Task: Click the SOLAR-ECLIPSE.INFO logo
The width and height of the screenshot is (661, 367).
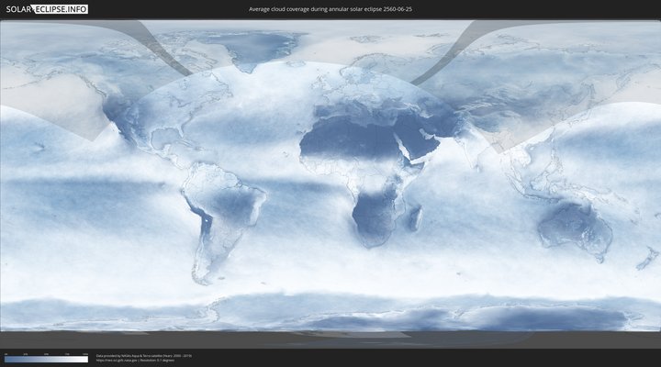Action: pos(47,9)
